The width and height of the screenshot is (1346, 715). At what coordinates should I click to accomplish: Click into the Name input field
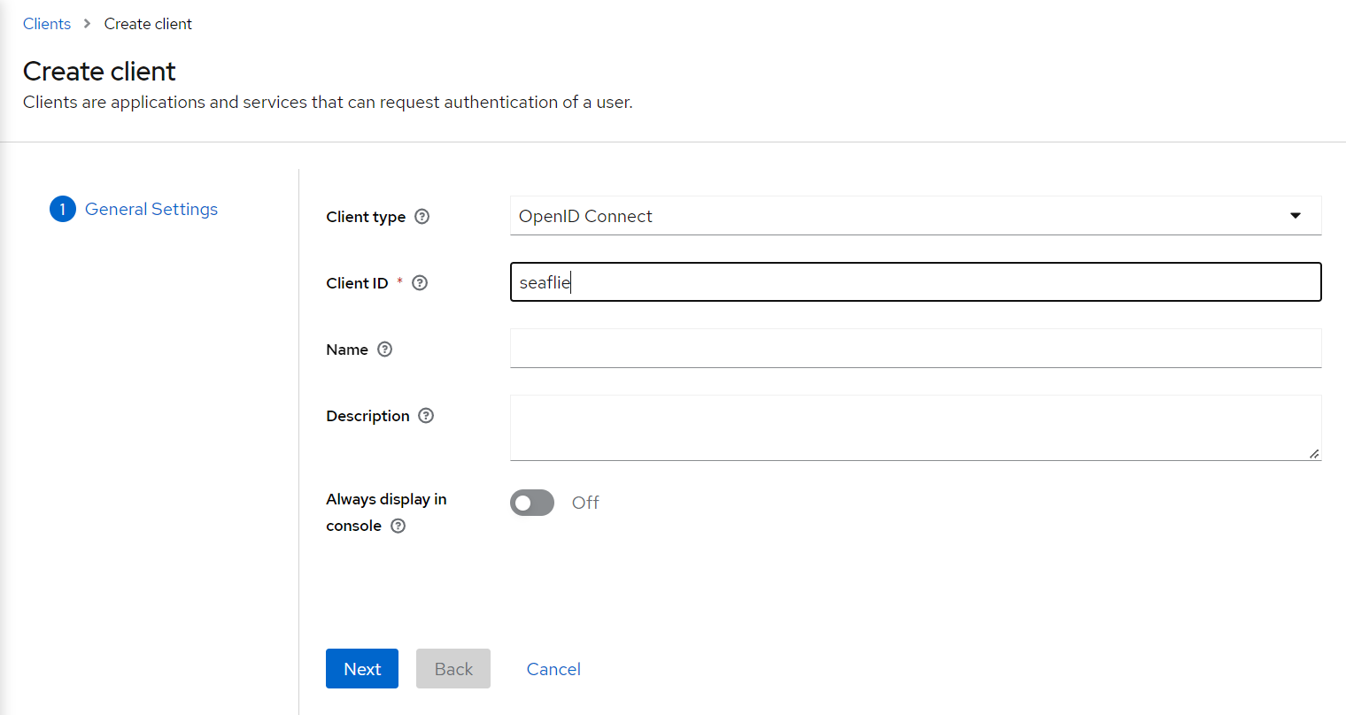click(x=916, y=349)
